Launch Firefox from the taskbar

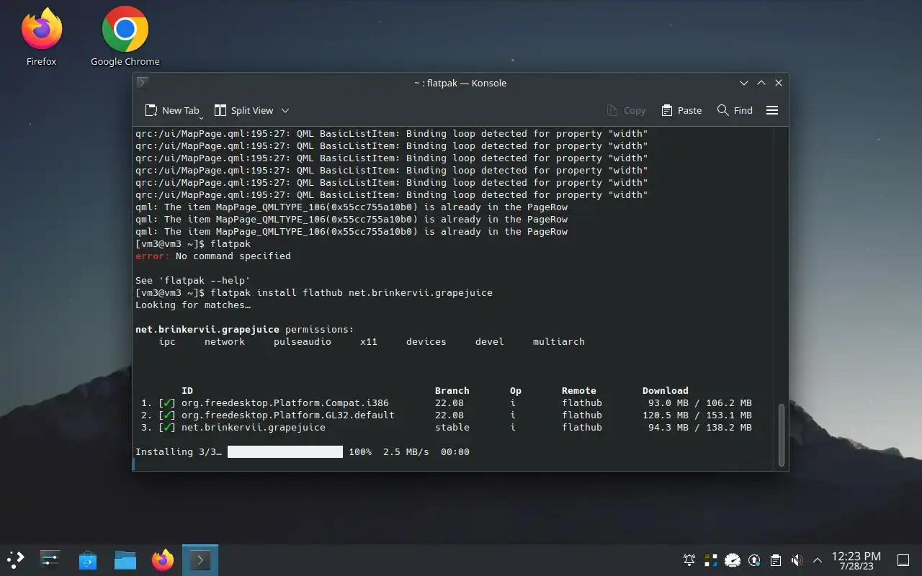(x=163, y=559)
